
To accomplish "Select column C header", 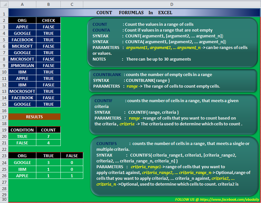I will [72, 4].
